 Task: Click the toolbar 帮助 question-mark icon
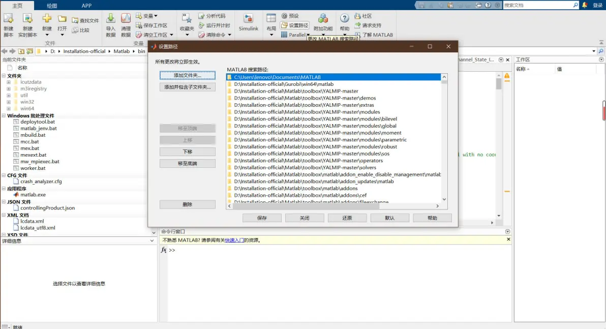coord(344,18)
